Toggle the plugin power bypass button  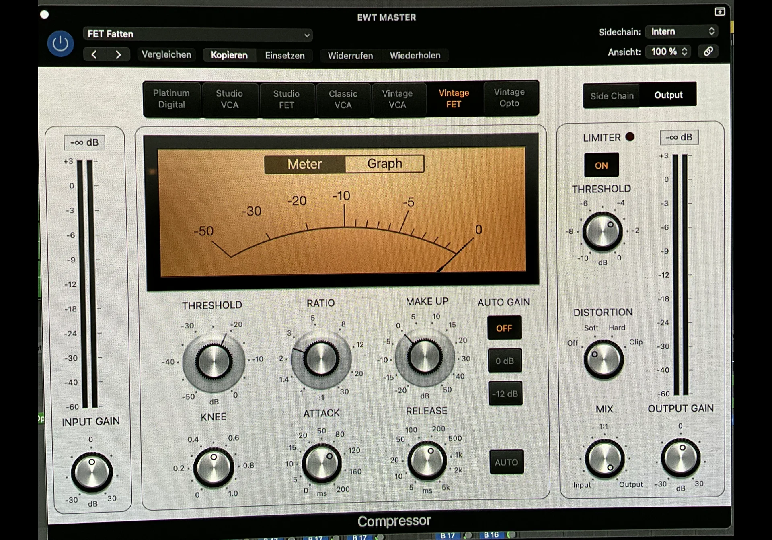[60, 43]
